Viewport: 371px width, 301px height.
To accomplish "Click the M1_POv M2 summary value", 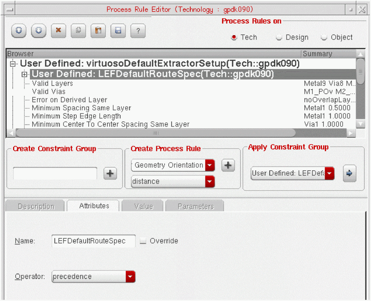I will 329,91.
